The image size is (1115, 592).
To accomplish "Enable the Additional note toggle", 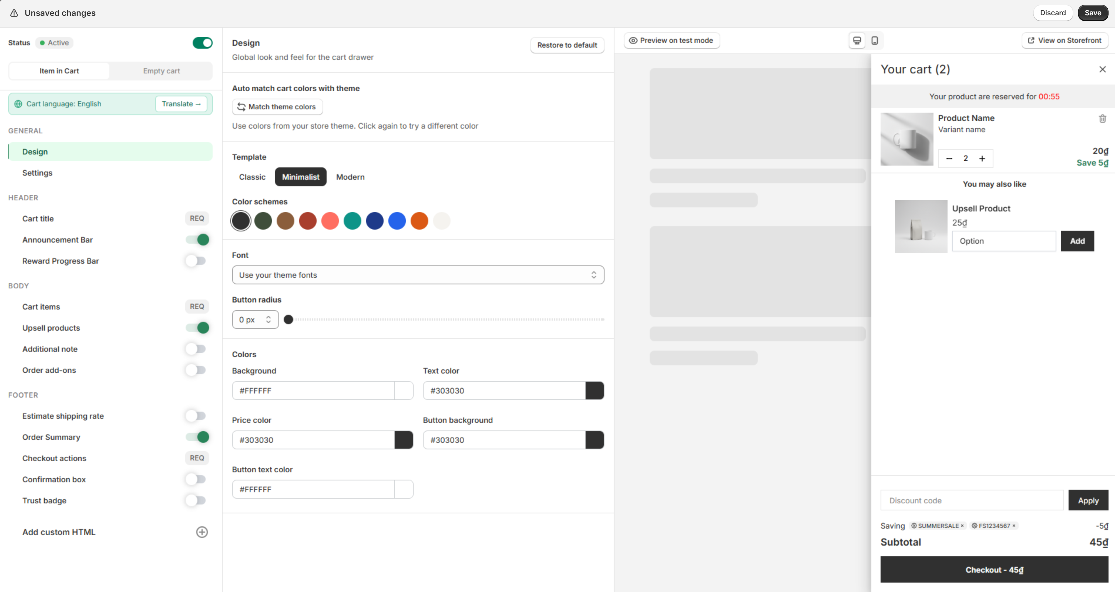I will (x=196, y=349).
